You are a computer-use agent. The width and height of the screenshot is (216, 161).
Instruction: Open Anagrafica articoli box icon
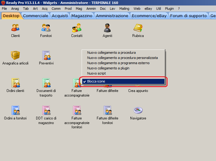(x=15, y=55)
